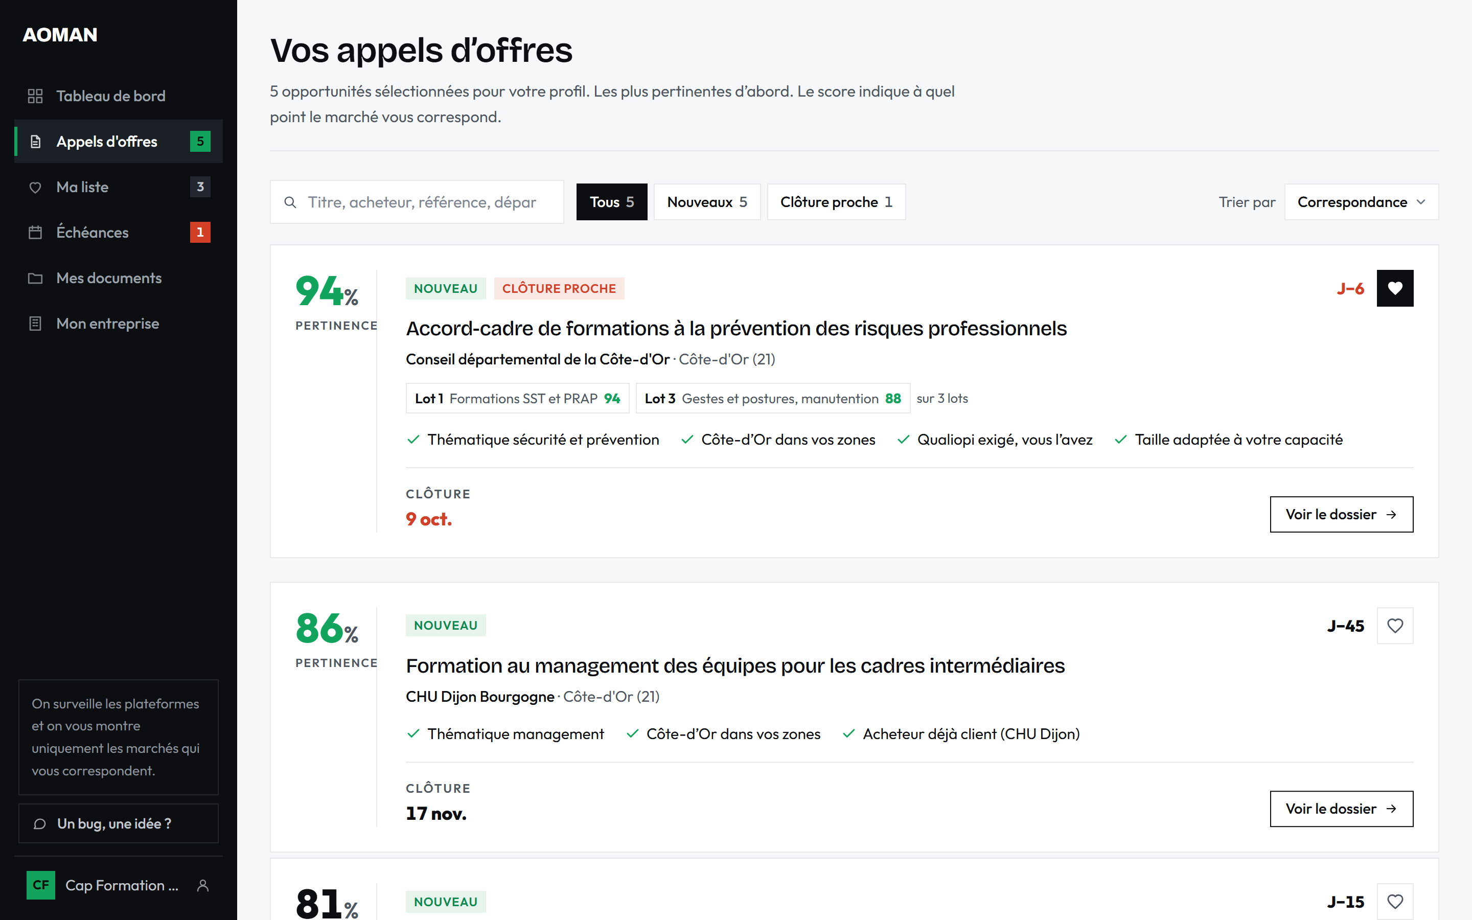Screen dimensions: 1472x920
Task: Click Lot 3 Gestes et postures chip
Action: click(x=772, y=399)
